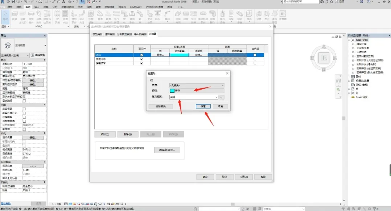
Task: Enable the halftone checkbox for the 强电桥架 filter
Action: coord(255,63)
